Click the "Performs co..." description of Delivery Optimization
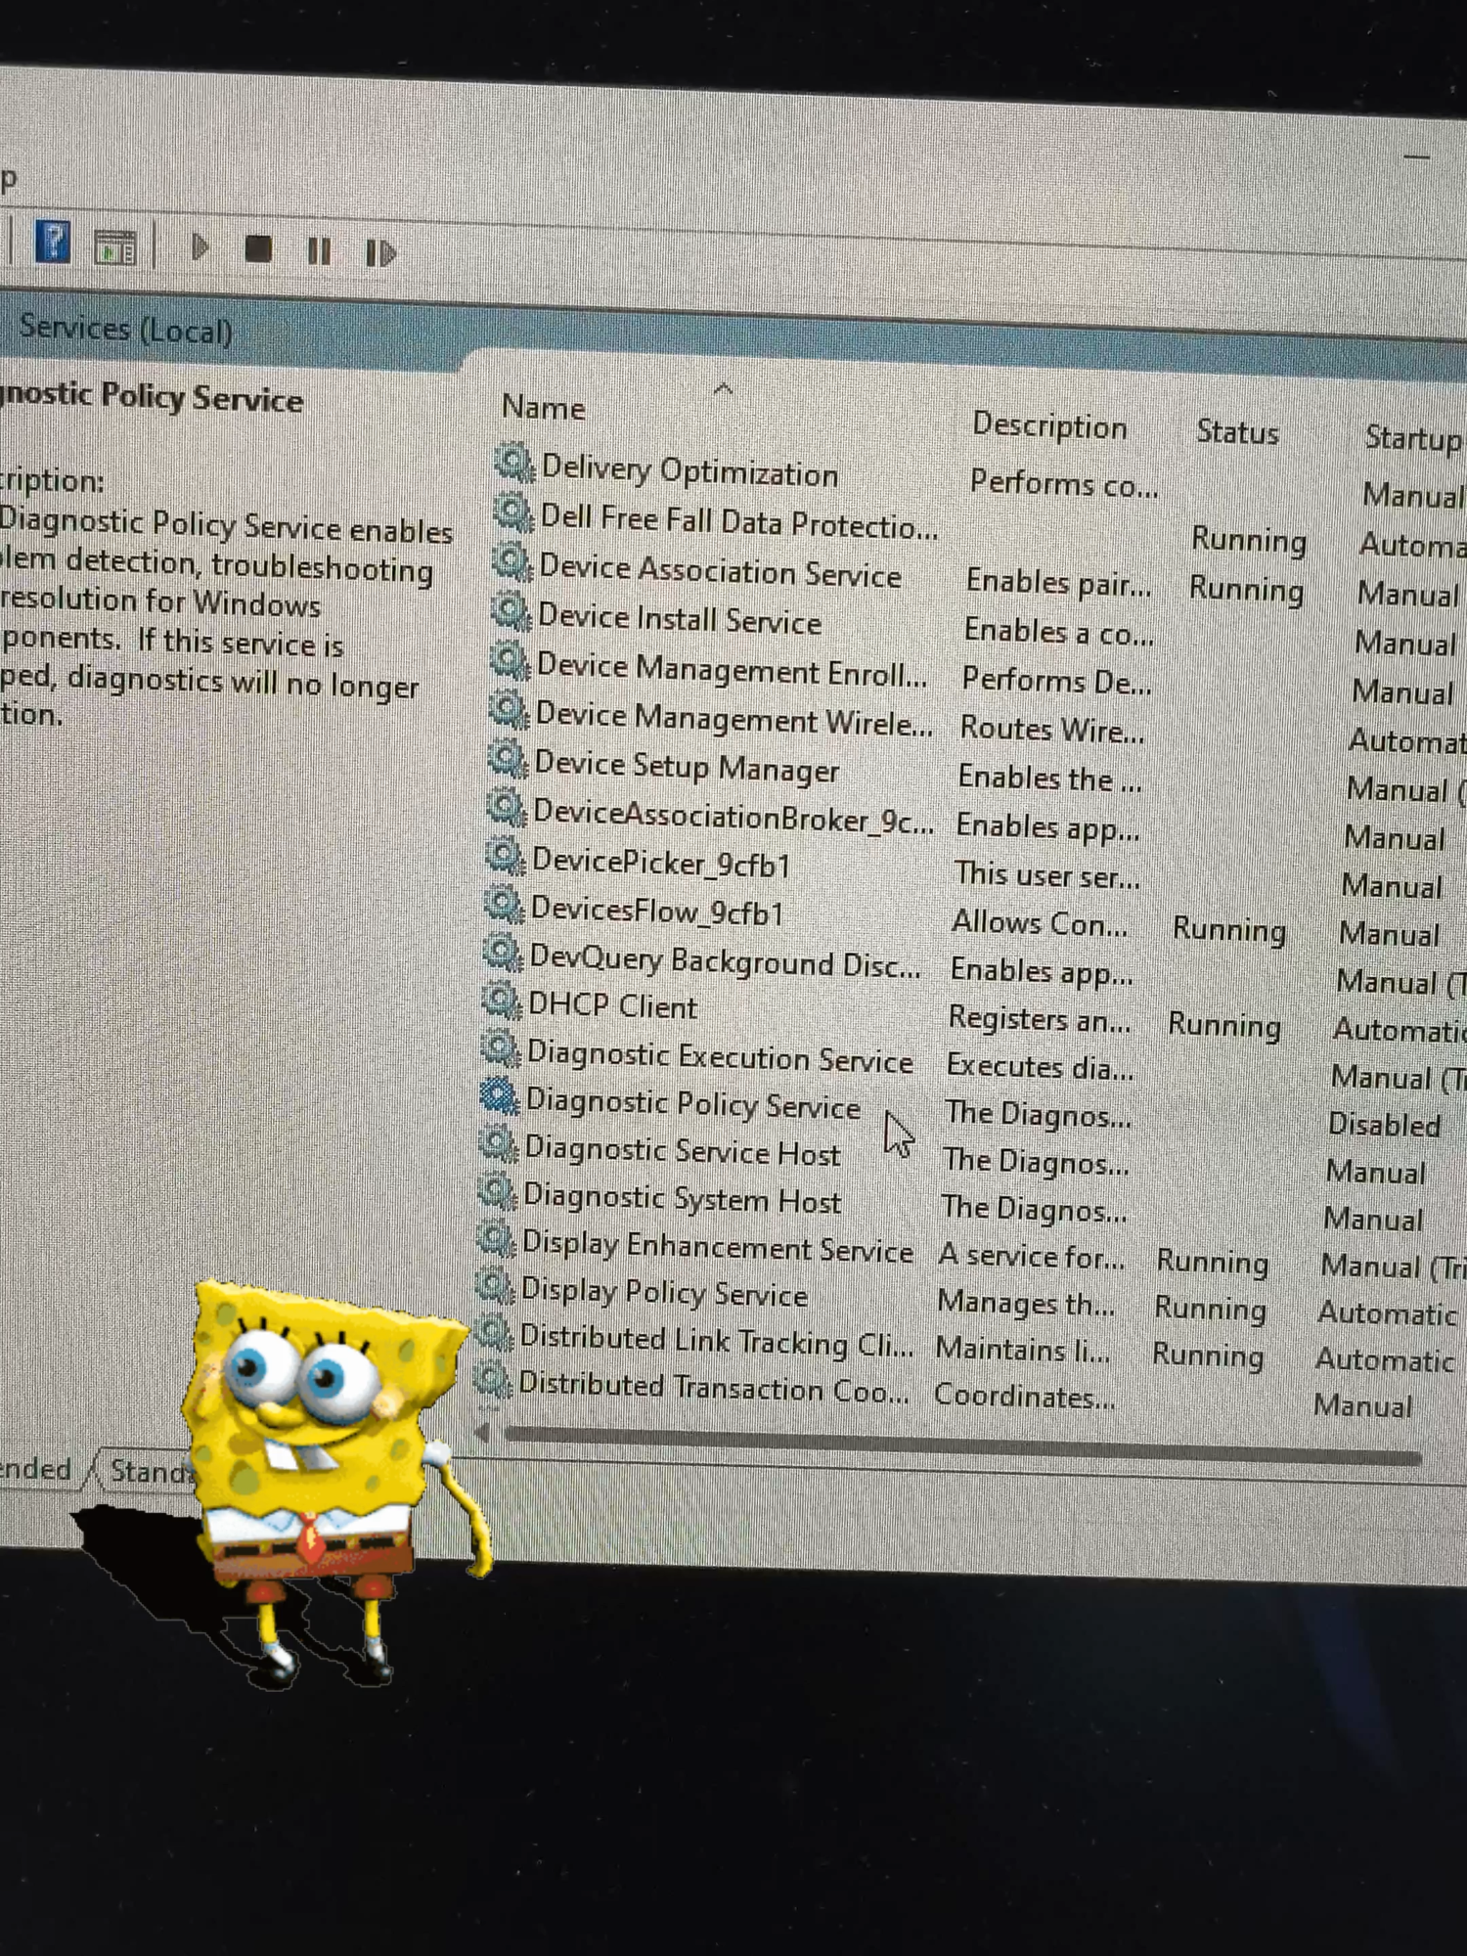1467x1956 pixels. 1064,483
